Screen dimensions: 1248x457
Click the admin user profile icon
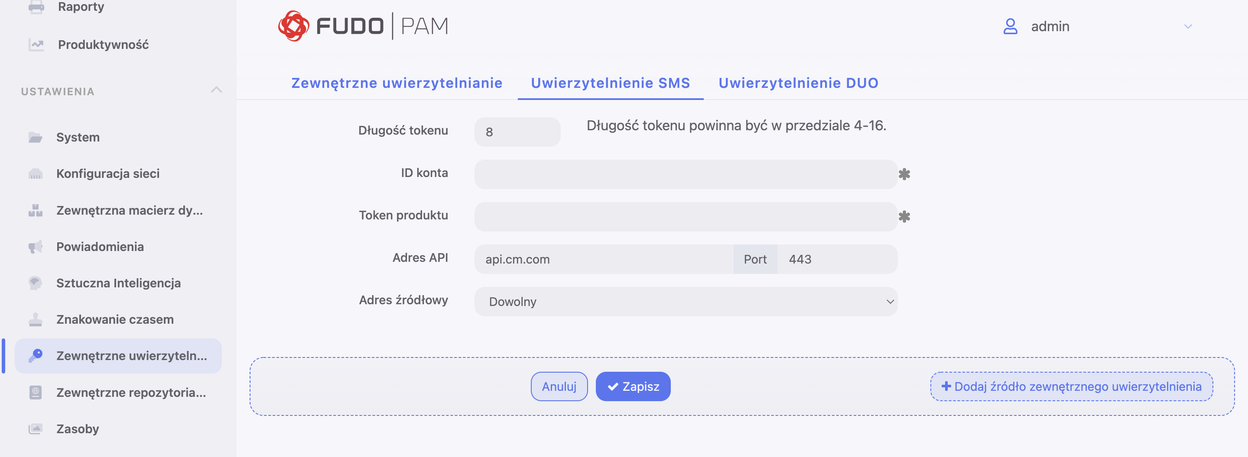(1010, 26)
